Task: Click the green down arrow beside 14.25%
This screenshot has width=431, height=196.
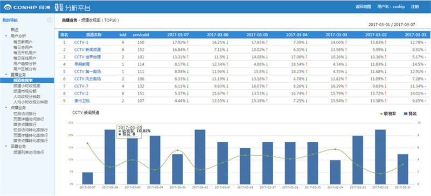Action: click(227, 42)
